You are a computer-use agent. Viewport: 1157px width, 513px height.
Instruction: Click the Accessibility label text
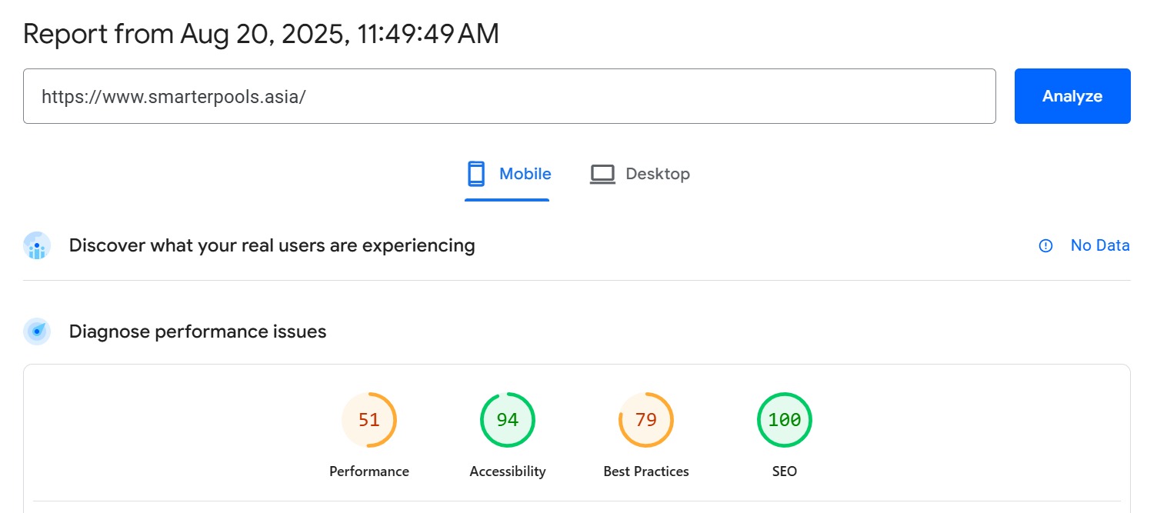(508, 471)
